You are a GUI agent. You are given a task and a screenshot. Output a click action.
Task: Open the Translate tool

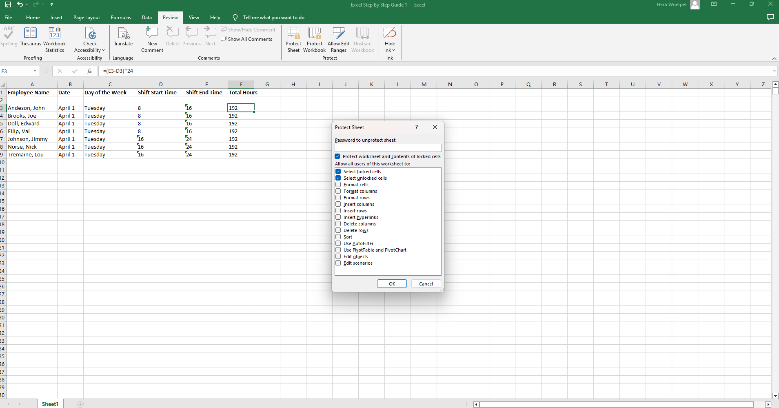123,37
